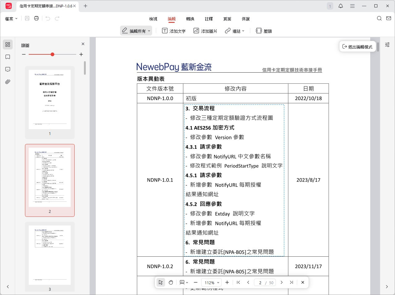This screenshot has height=295, width=395.
Task: Redo the last action
Action: click(57, 19)
